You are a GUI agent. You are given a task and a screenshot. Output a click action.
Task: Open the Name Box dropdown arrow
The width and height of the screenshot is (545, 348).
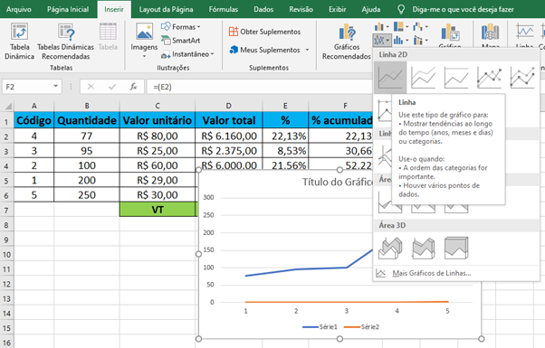pos(55,87)
